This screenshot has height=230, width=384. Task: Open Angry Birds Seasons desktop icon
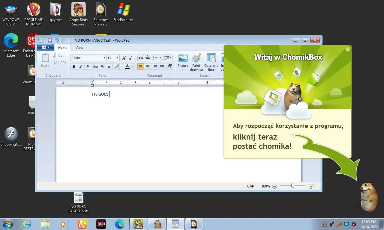[78, 15]
